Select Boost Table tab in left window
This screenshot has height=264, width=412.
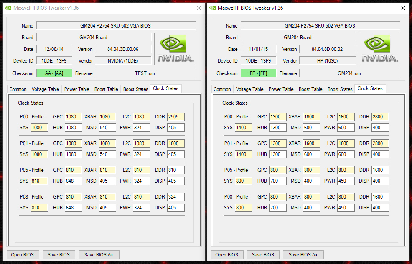pyautogui.click(x=106, y=89)
